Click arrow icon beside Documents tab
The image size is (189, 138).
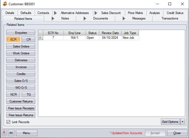(85, 18)
